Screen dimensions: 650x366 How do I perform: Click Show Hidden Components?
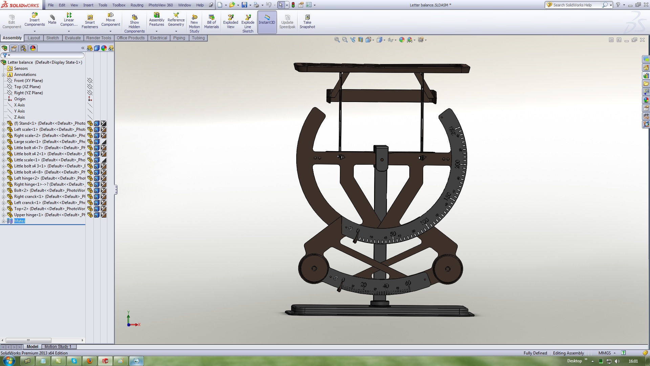pyautogui.click(x=134, y=24)
